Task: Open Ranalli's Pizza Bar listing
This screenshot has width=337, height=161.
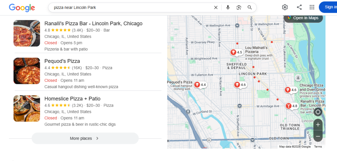Action: point(93,24)
